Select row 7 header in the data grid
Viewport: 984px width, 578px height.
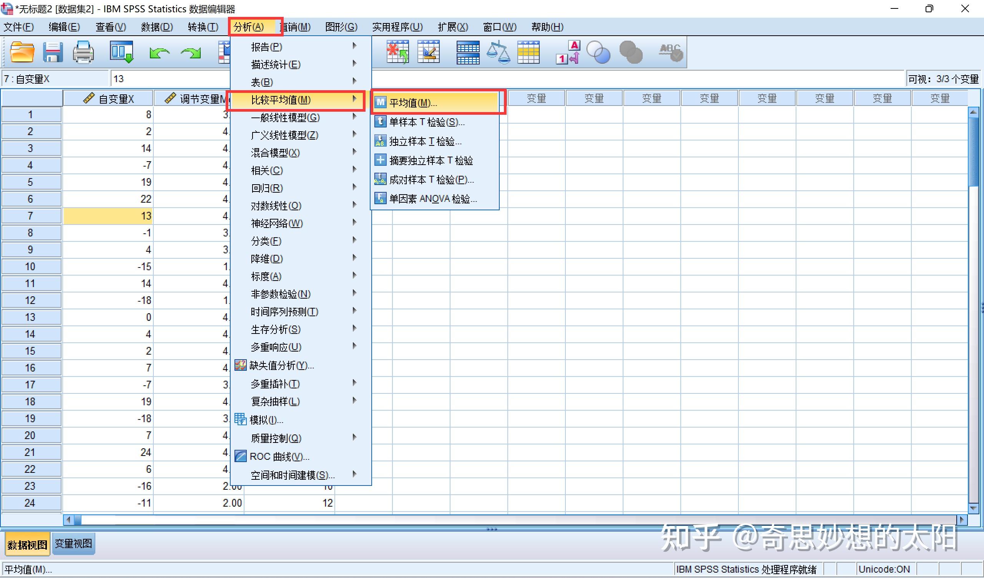click(x=31, y=216)
